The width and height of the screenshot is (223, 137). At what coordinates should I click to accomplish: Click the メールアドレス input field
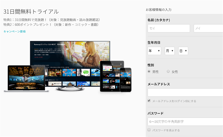pyautogui.click(x=185, y=93)
